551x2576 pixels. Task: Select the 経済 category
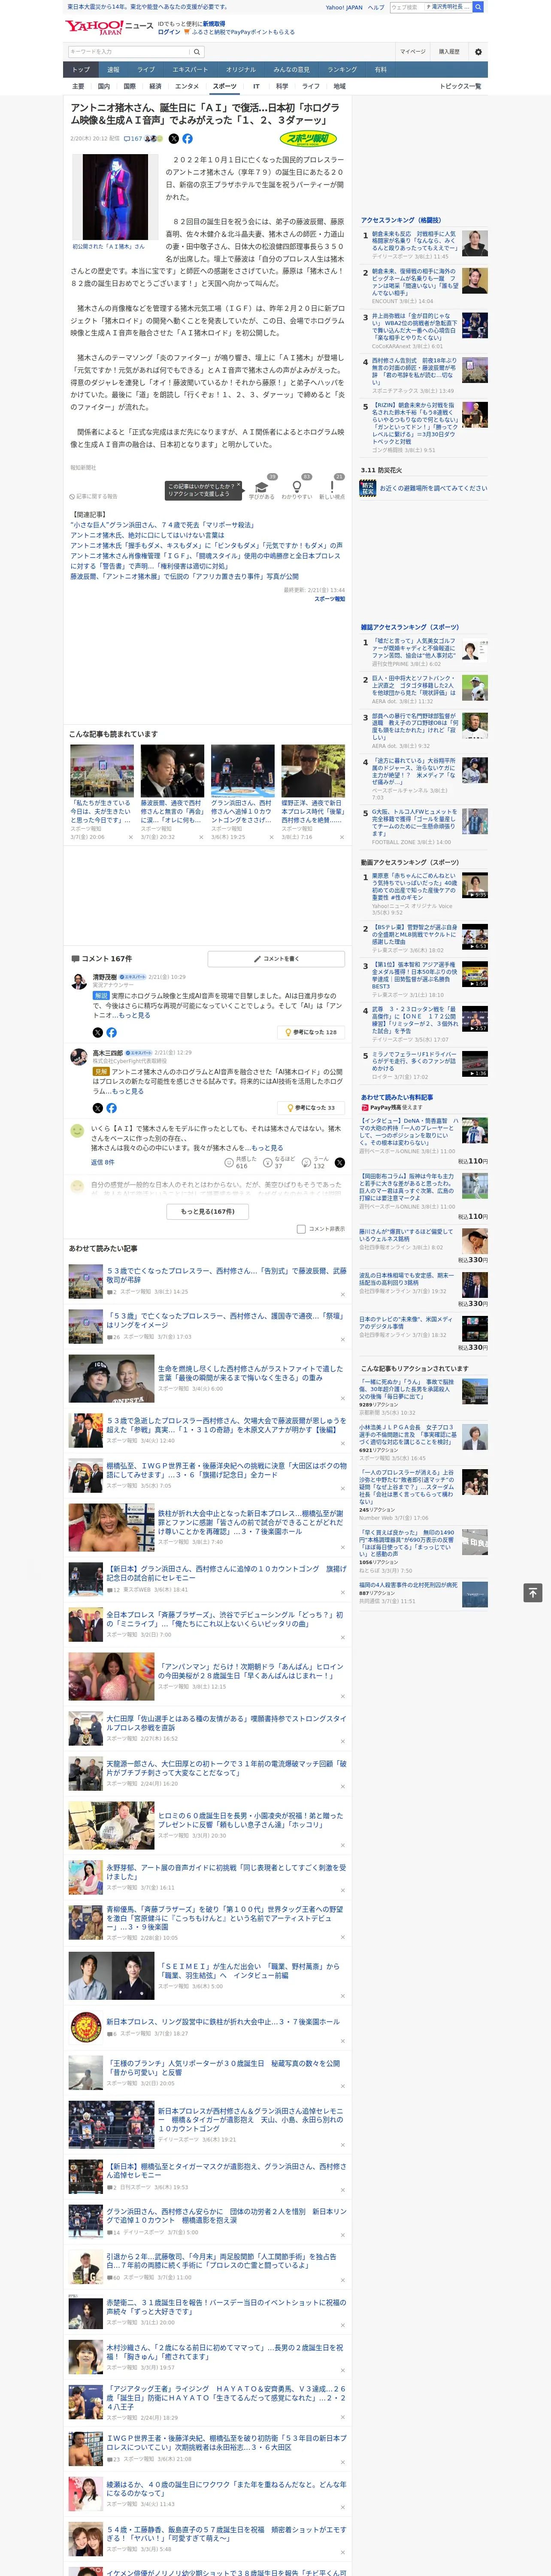click(155, 86)
